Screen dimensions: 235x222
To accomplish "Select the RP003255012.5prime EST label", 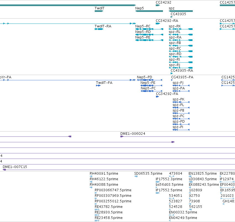I will pos(113,202).
